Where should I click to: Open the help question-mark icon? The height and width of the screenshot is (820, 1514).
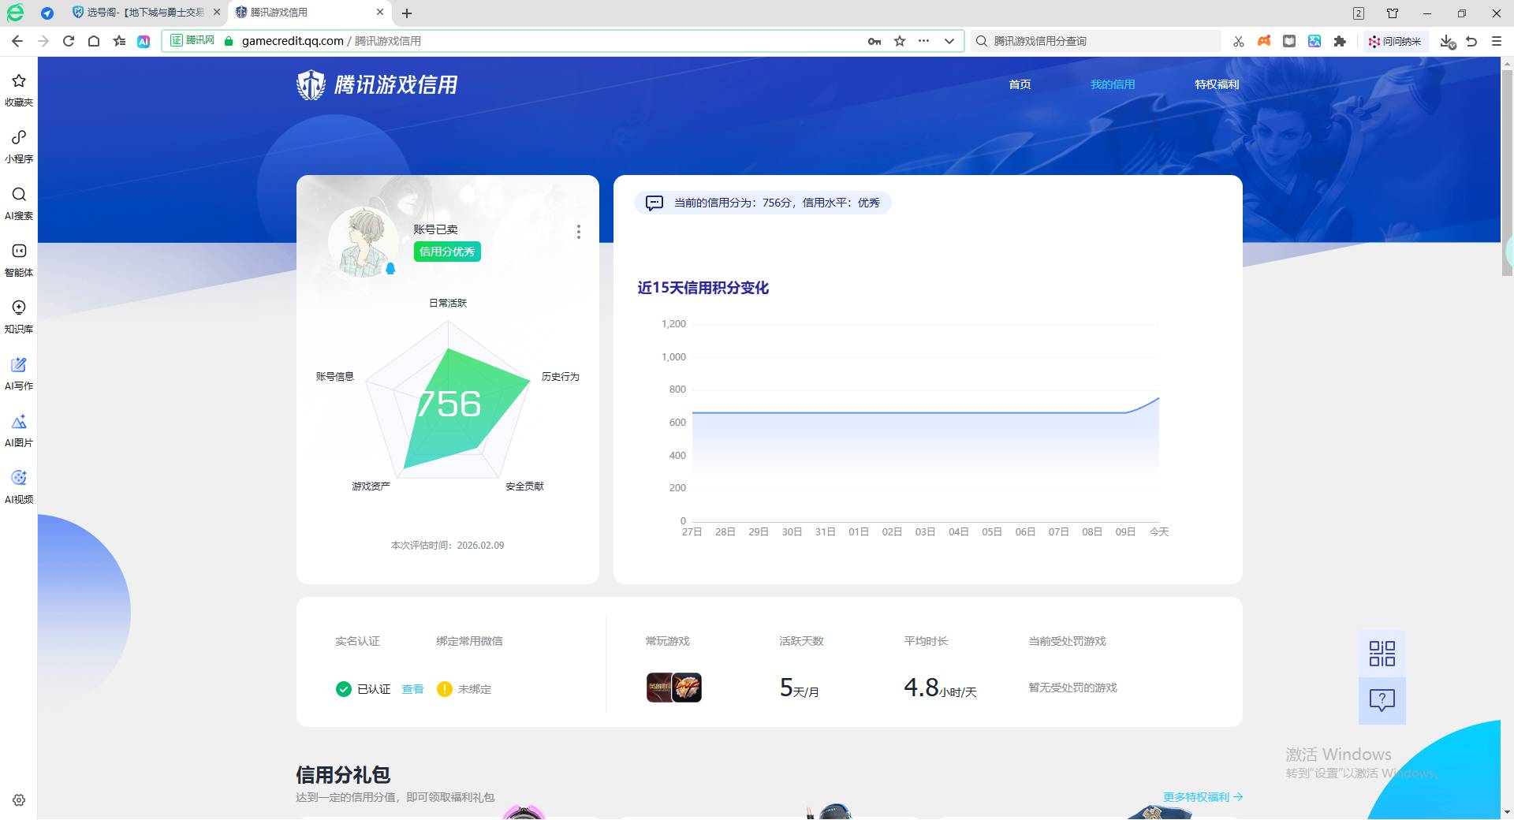[x=1382, y=700]
